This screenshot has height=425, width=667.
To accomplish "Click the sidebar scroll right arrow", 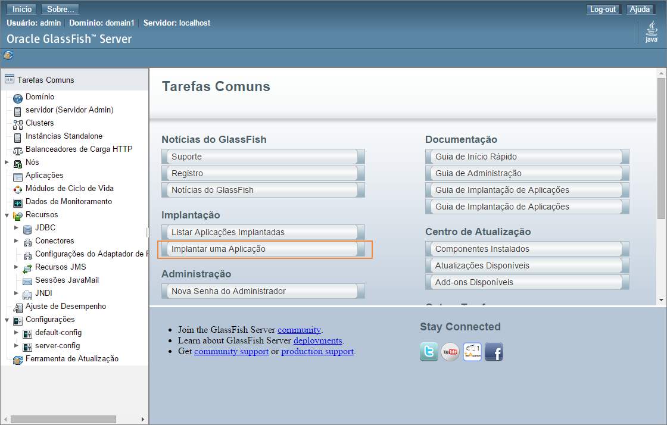I will coord(143,420).
